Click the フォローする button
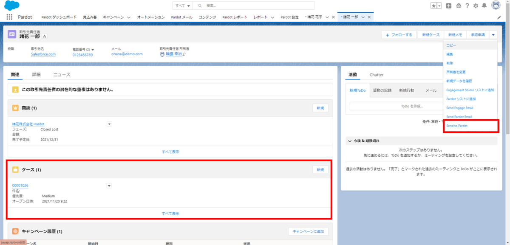The height and width of the screenshot is (245, 510). [x=399, y=35]
